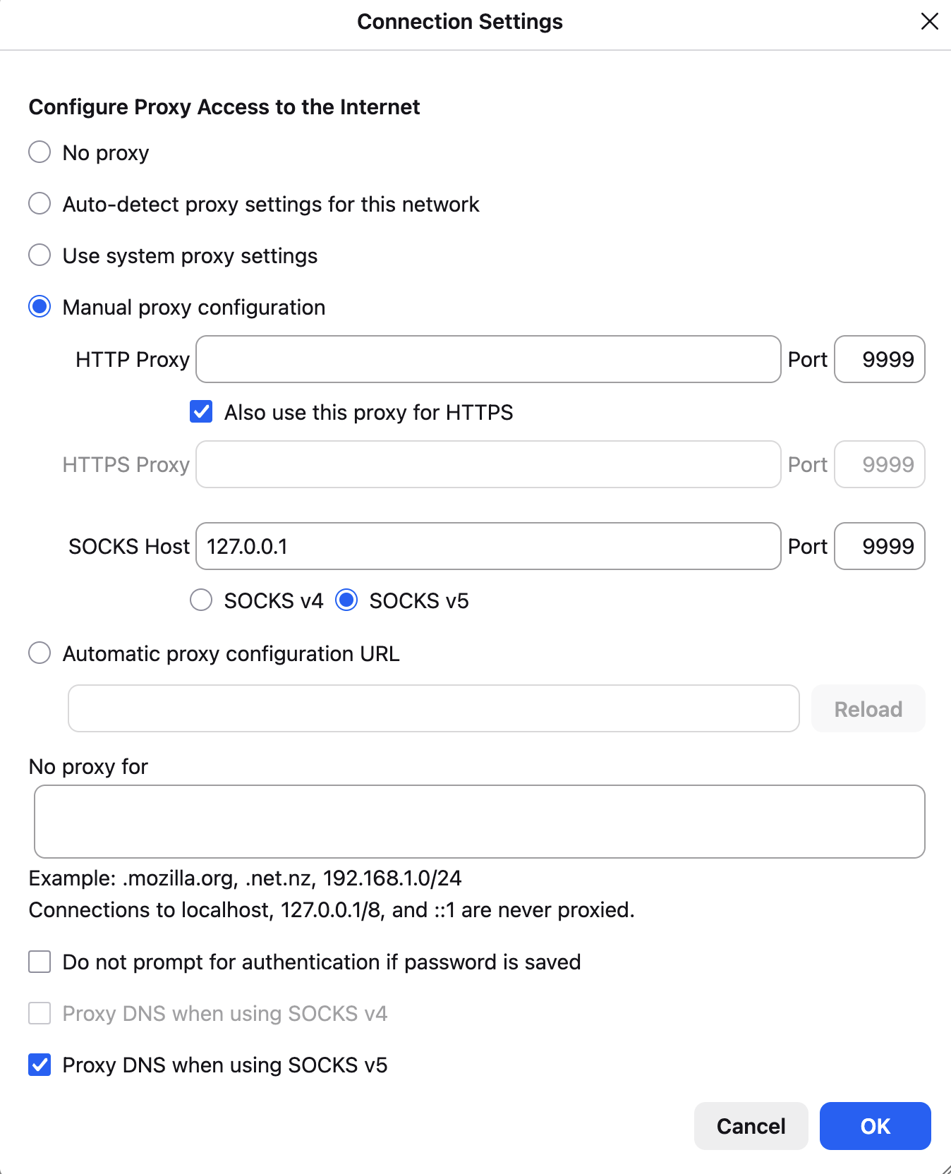The image size is (951, 1174).
Task: Disable Proxy DNS when using SOCKS v5
Action: [x=40, y=1065]
